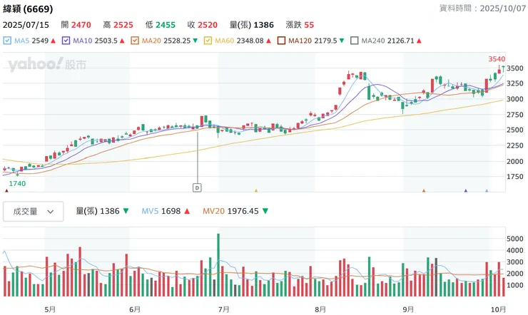Click the yellow triangle event marker in July
This screenshot has height=315, width=528.
pyautogui.click(x=255, y=191)
